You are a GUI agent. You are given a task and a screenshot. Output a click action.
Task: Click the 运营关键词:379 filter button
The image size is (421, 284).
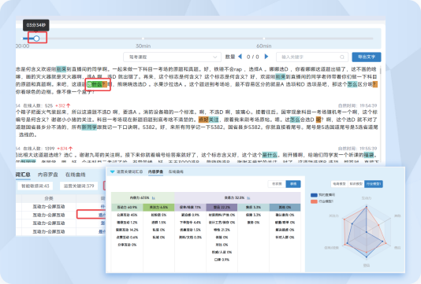pyautogui.click(x=79, y=186)
